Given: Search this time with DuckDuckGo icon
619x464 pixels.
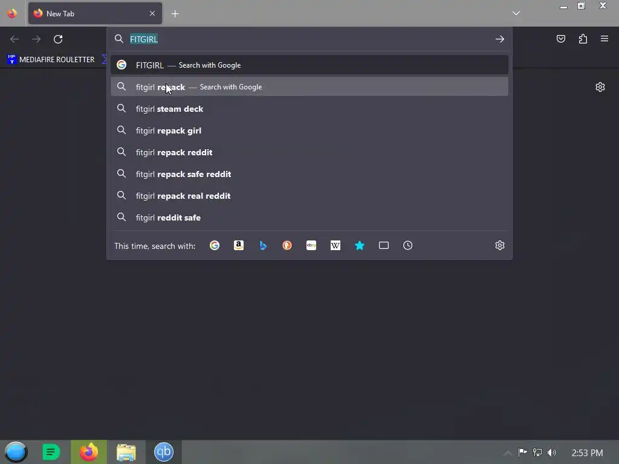Looking at the screenshot, I should click(x=287, y=245).
